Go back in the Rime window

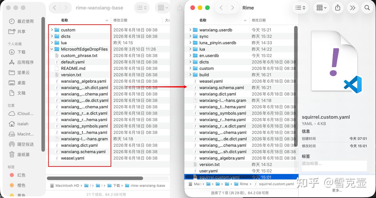pyautogui.click(x=221, y=8)
